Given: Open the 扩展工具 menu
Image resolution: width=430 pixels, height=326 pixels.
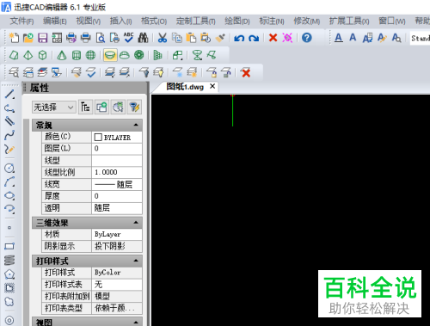Looking at the screenshot, I should [349, 21].
